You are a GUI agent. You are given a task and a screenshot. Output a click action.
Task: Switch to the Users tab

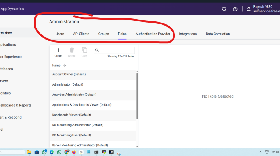(x=60, y=34)
